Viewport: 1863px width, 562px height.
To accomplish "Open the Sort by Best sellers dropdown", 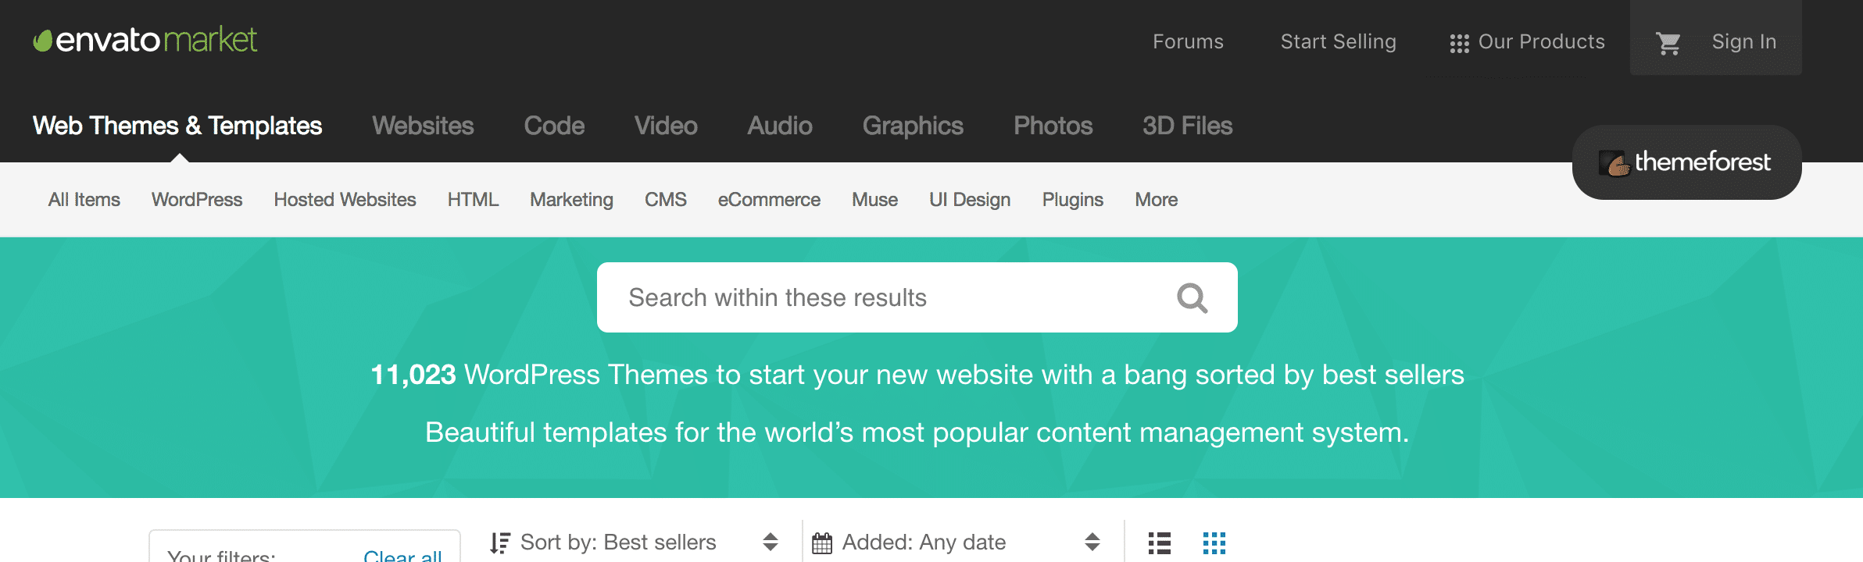I will [633, 542].
